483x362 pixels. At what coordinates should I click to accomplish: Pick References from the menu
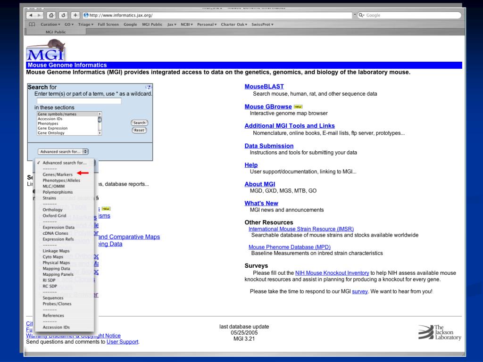coord(53,315)
